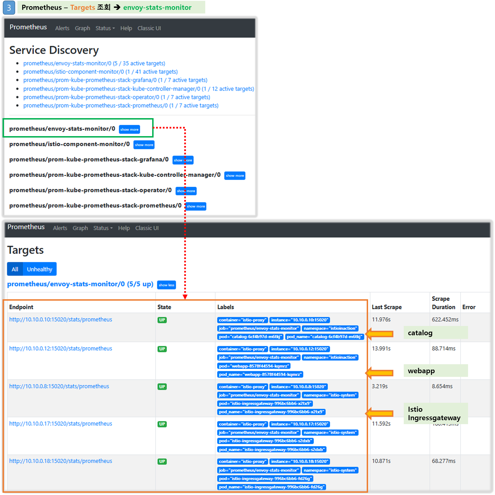
Task: Open envoy-stats-monitor/0 (5 / 35 active targets) link
Action: point(94,63)
